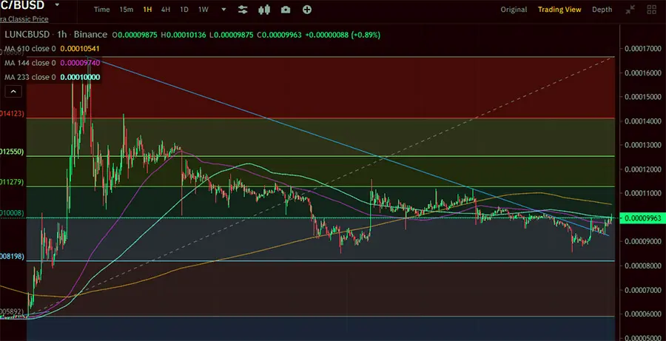Click the MA 144 close indicator legend
The height and width of the screenshot is (341, 666).
30,63
